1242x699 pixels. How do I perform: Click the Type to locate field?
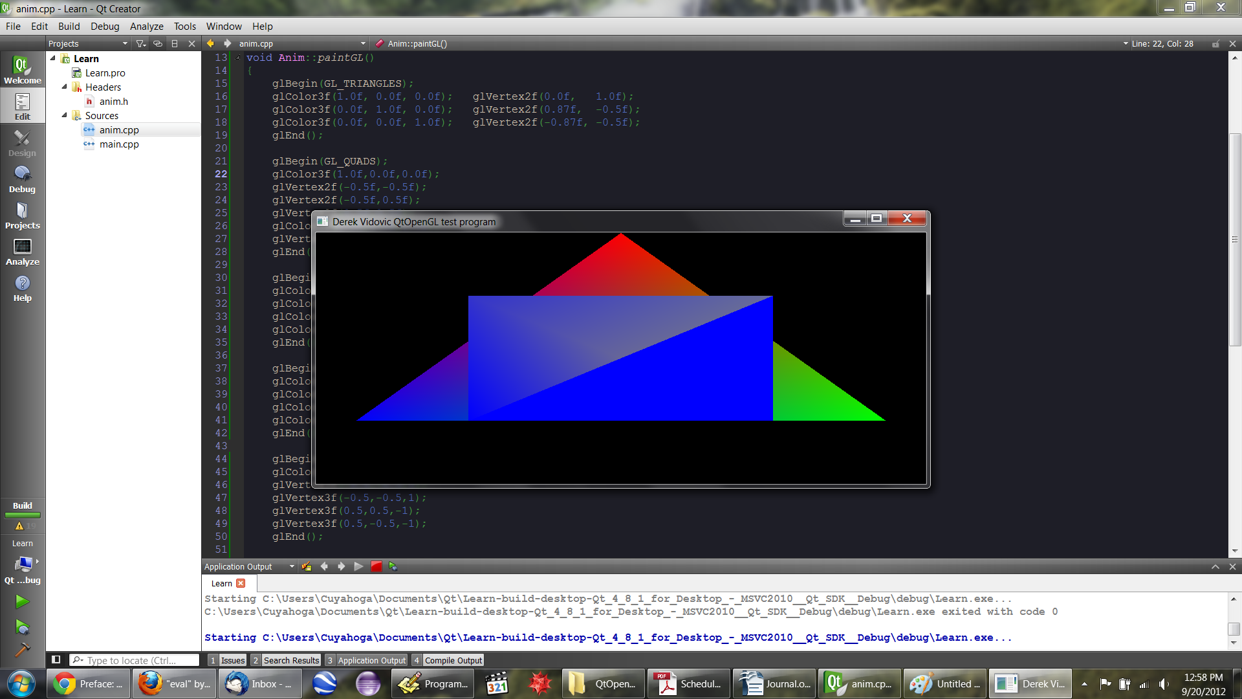tap(135, 660)
